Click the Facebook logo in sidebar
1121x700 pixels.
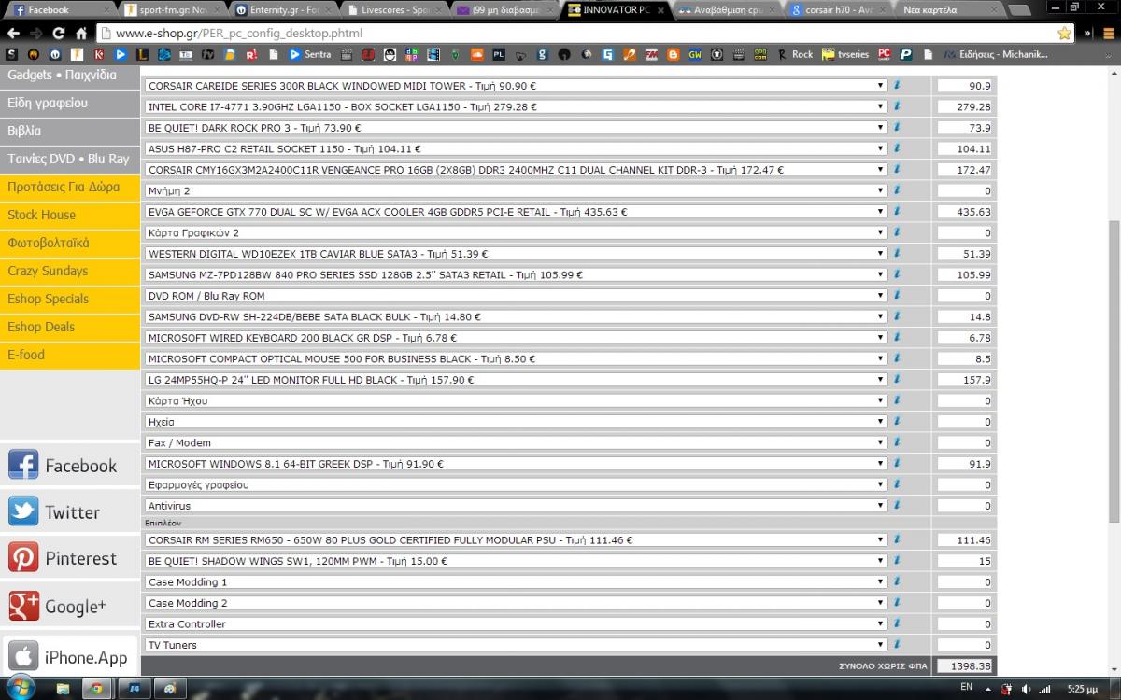tap(23, 465)
